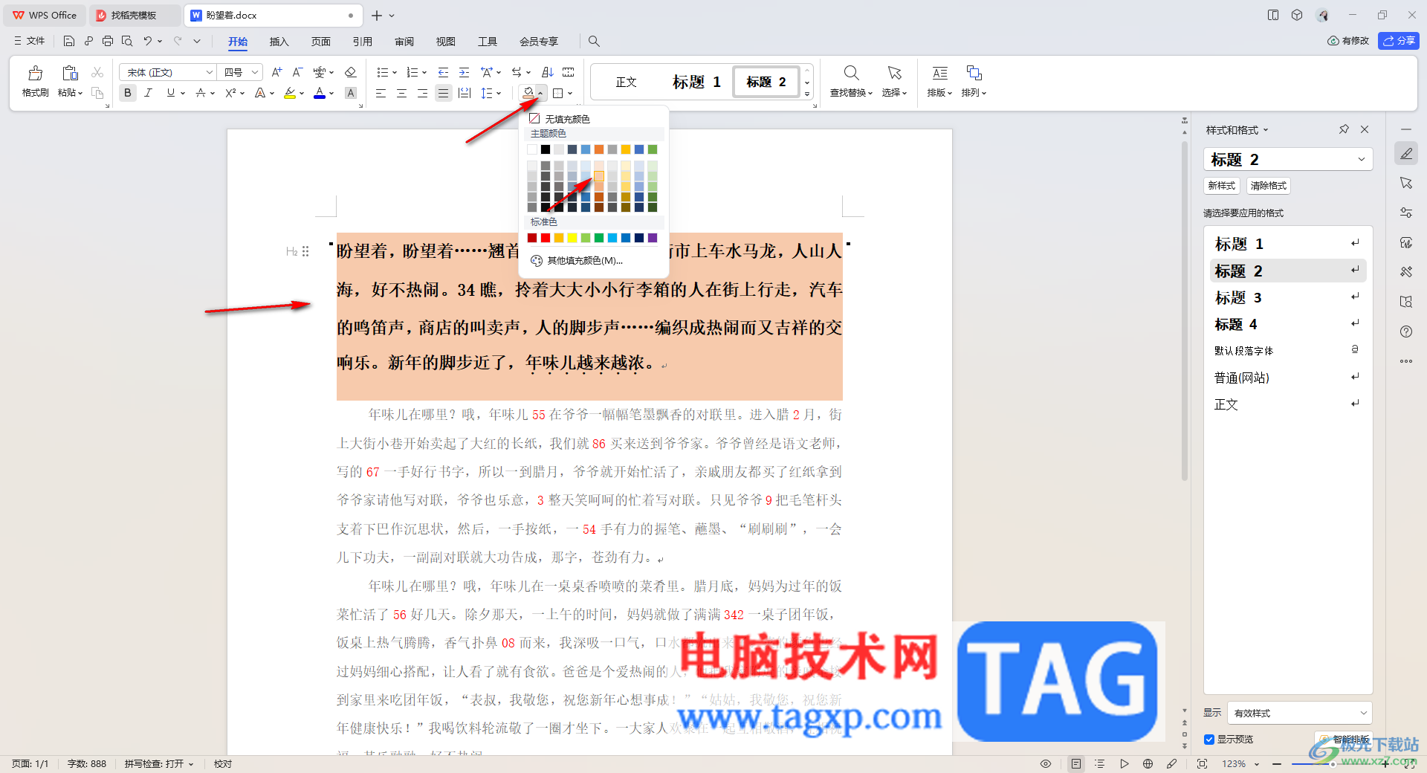Expand the shading color dropdown arrow
The width and height of the screenshot is (1427, 773).
click(541, 93)
